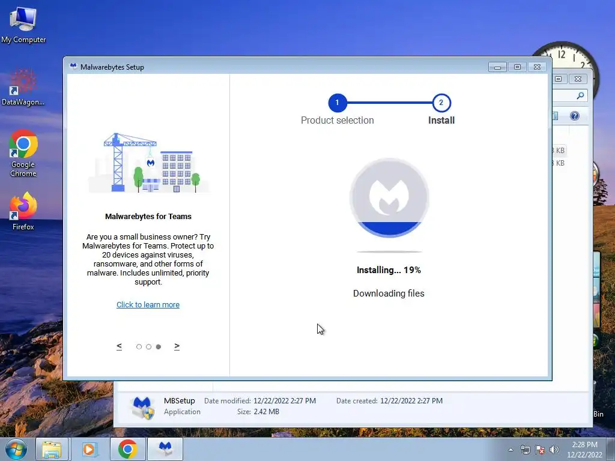Click Date created value in details pane
615x461 pixels.
click(411, 400)
